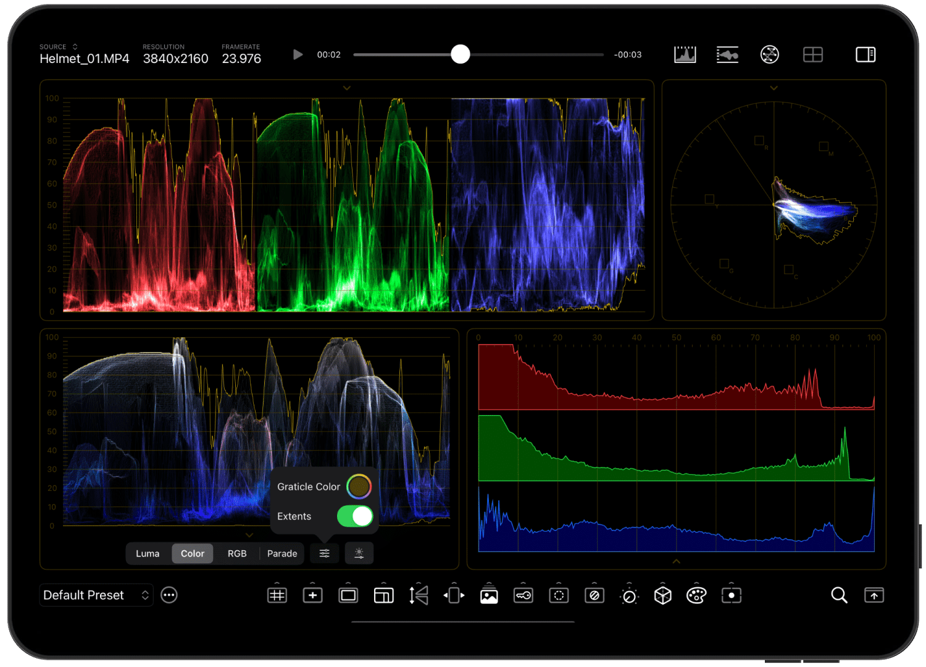926x667 pixels.
Task: Toggle the disabled overlay icon
Action: coord(594,595)
